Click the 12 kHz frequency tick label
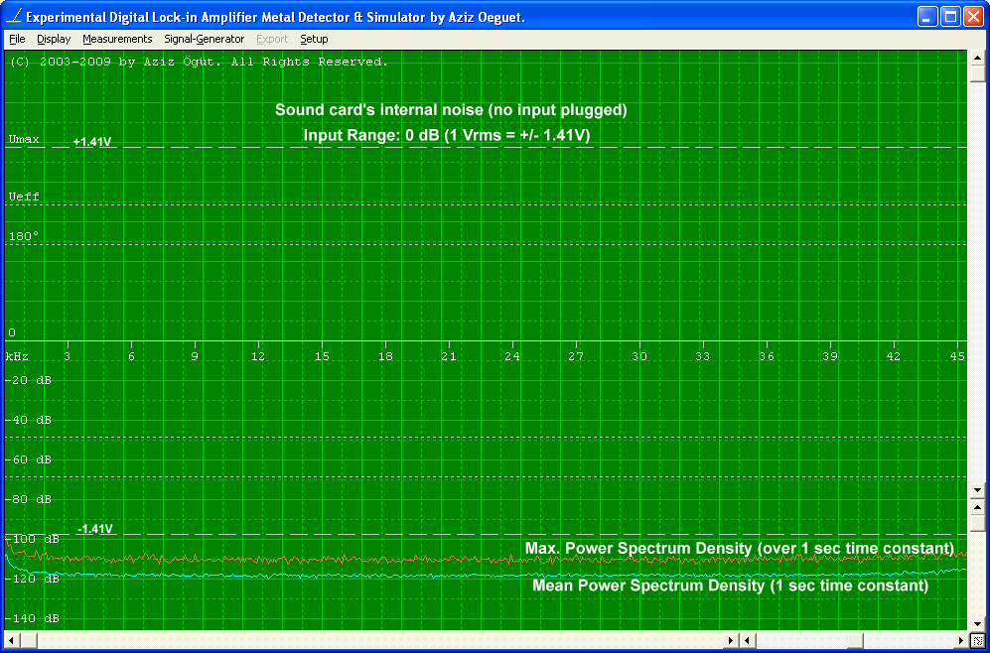This screenshot has width=990, height=653. tap(257, 356)
